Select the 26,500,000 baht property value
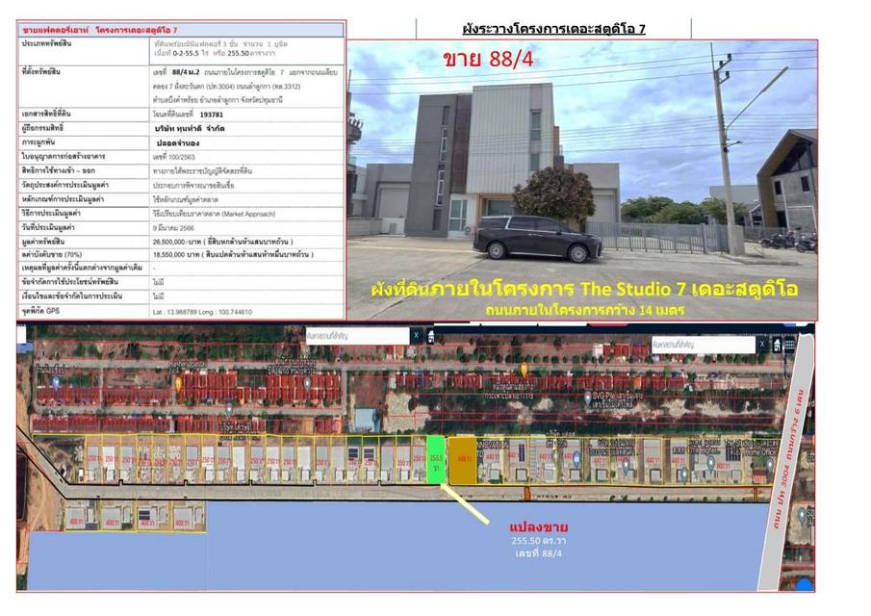 222,242
